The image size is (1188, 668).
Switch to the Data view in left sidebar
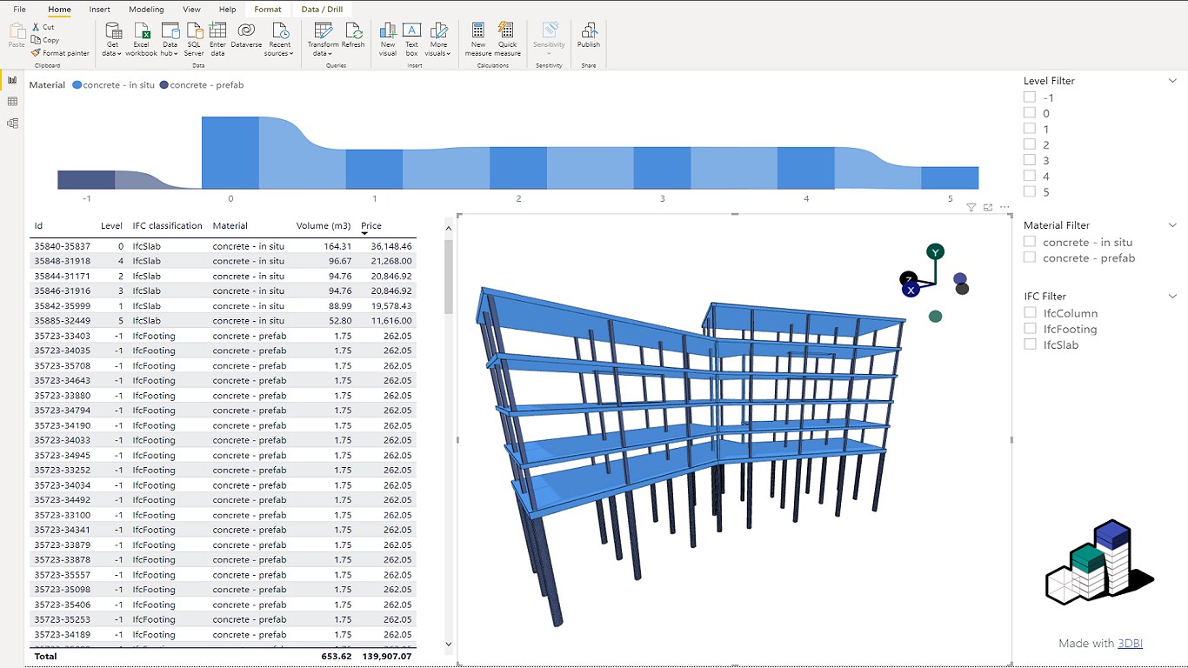12,102
